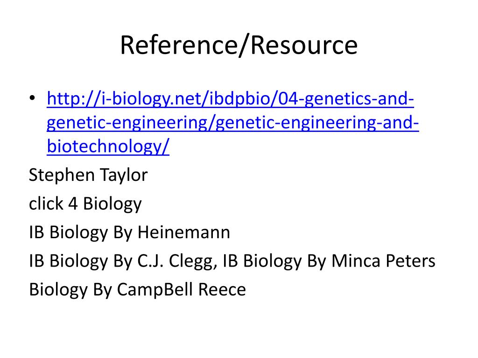Select the 'Biology By CampBell Reece' line
The width and height of the screenshot is (478, 358).
coord(138,289)
